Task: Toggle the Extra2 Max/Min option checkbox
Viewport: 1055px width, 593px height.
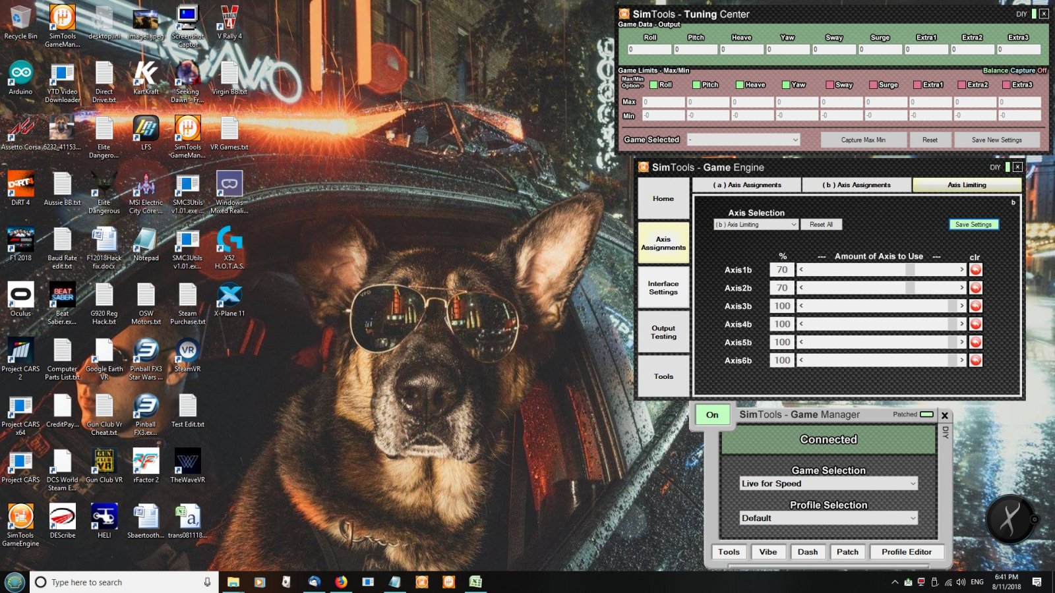Action: [962, 84]
